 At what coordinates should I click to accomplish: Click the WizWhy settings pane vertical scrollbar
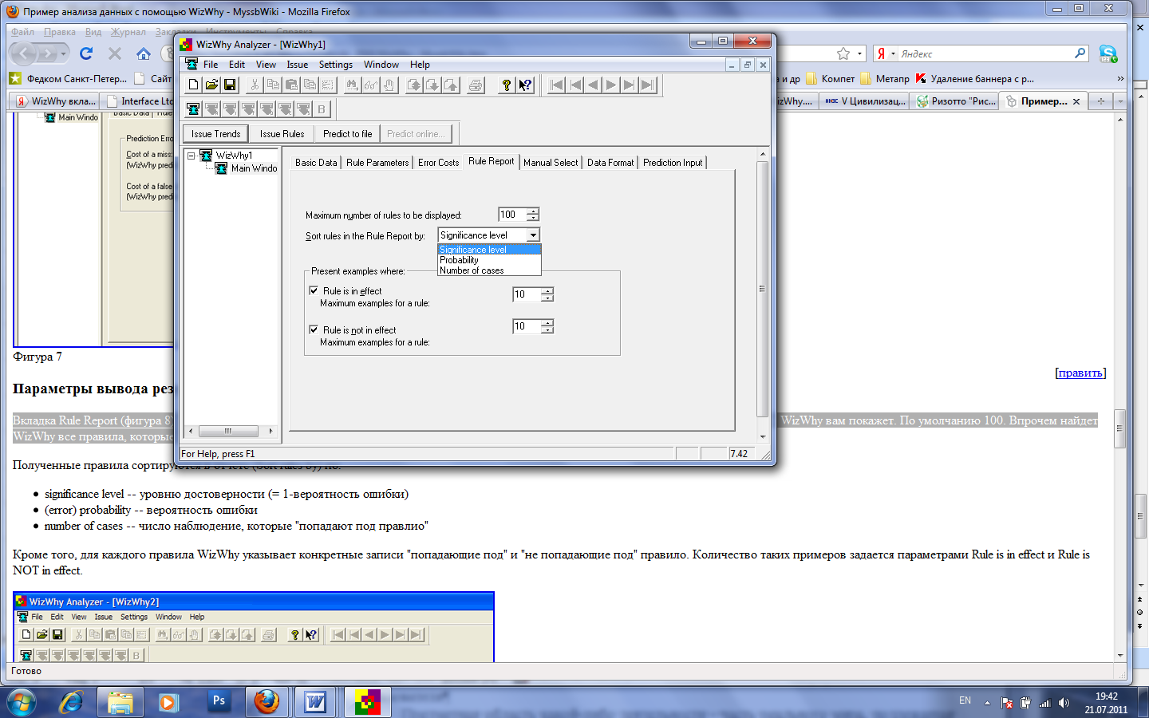click(762, 289)
